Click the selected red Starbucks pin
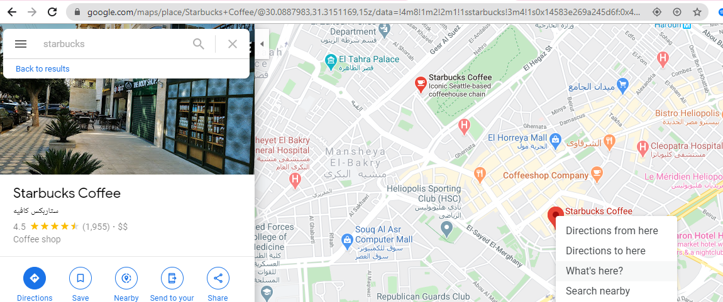This screenshot has width=723, height=302. click(x=555, y=217)
